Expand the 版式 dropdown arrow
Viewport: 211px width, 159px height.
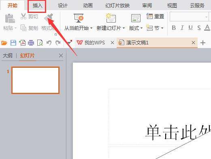point(141,28)
